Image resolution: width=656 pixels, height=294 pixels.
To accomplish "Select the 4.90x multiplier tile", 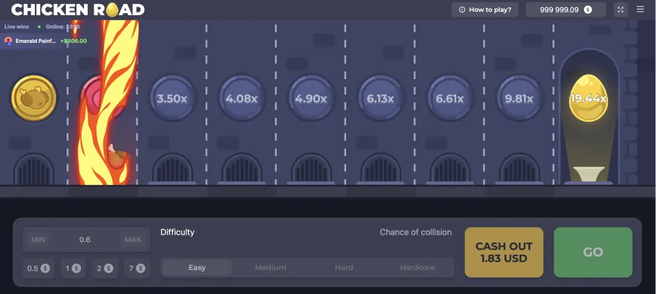I will point(311,99).
